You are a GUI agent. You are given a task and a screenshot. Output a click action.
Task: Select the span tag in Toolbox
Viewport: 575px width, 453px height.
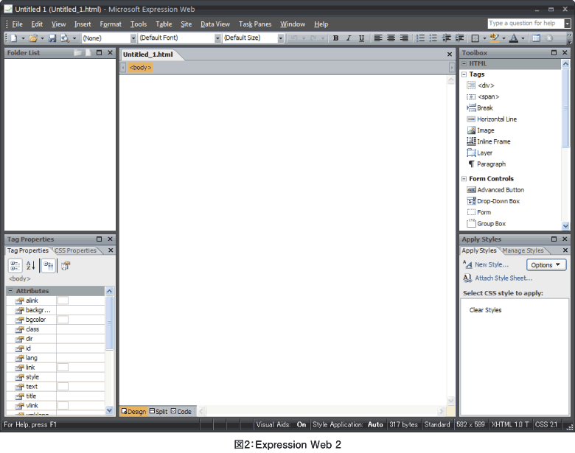point(483,96)
